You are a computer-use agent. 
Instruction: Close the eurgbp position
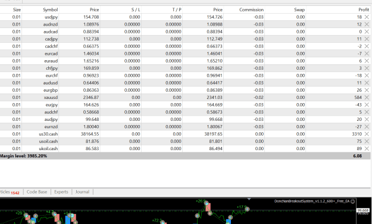tap(367, 90)
